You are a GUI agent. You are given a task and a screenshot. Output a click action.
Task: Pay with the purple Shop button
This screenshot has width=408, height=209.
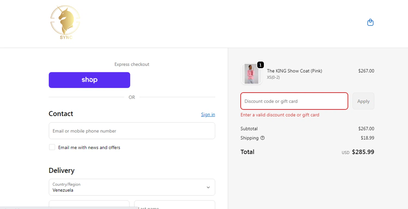[x=89, y=80]
